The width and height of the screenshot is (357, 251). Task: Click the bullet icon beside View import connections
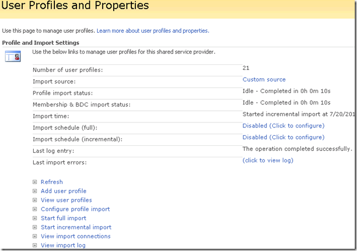(34, 236)
